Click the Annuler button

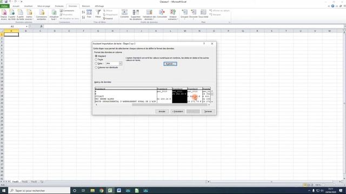pos(162,112)
